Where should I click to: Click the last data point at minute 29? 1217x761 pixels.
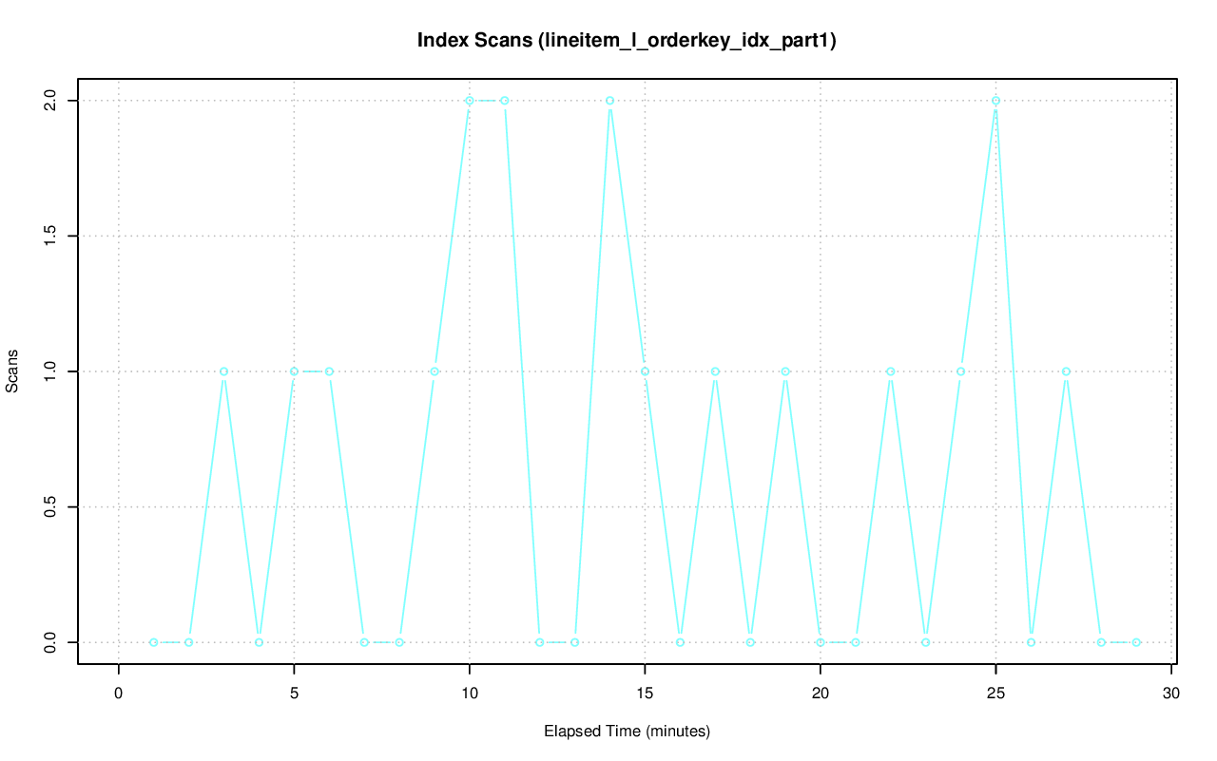click(1136, 642)
